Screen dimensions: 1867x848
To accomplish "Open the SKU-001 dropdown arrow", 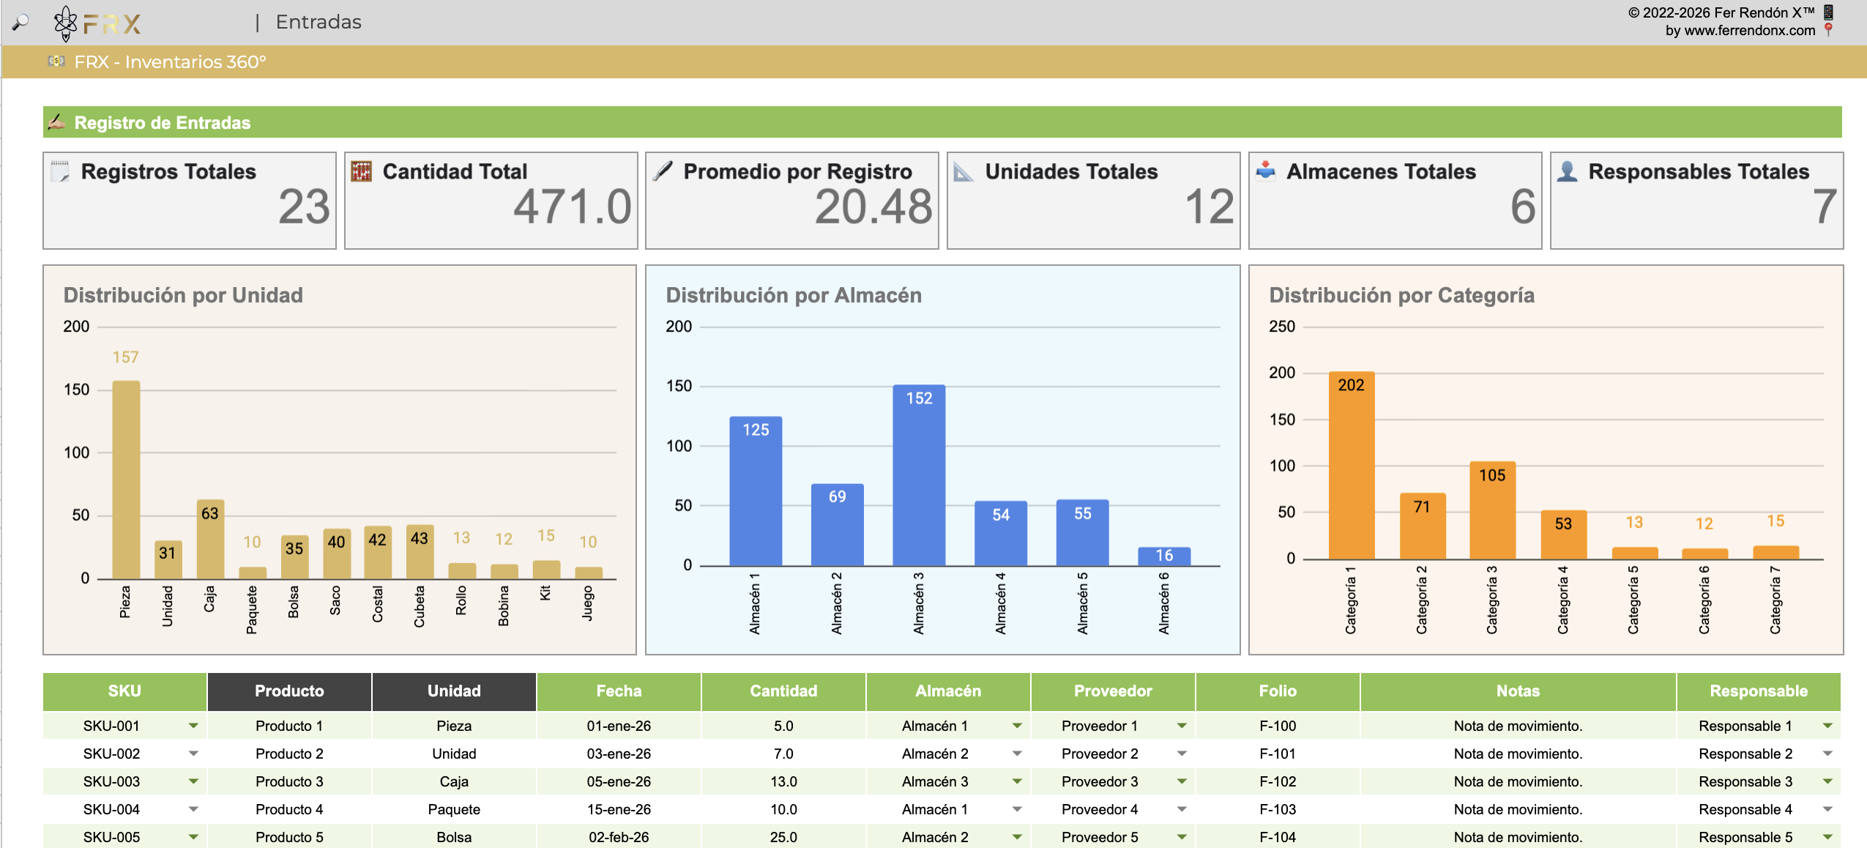I will (x=193, y=726).
